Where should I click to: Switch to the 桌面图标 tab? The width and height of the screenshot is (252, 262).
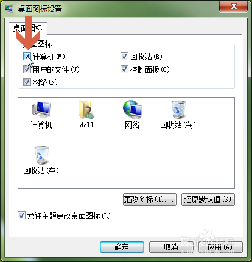coord(28,28)
